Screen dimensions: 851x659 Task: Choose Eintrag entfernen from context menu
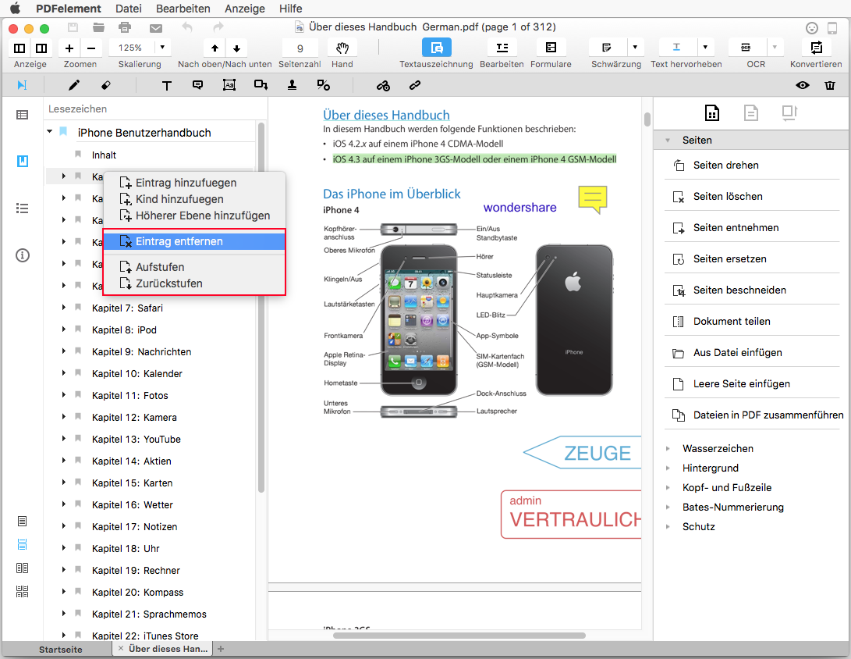pos(193,241)
